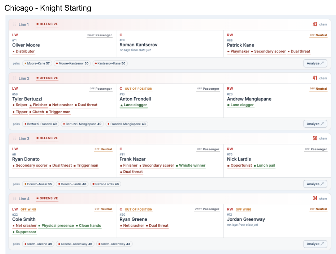Viewport: 336px width, 254px height.
Task: Click player name Oliver Moore
Action: [26, 45]
